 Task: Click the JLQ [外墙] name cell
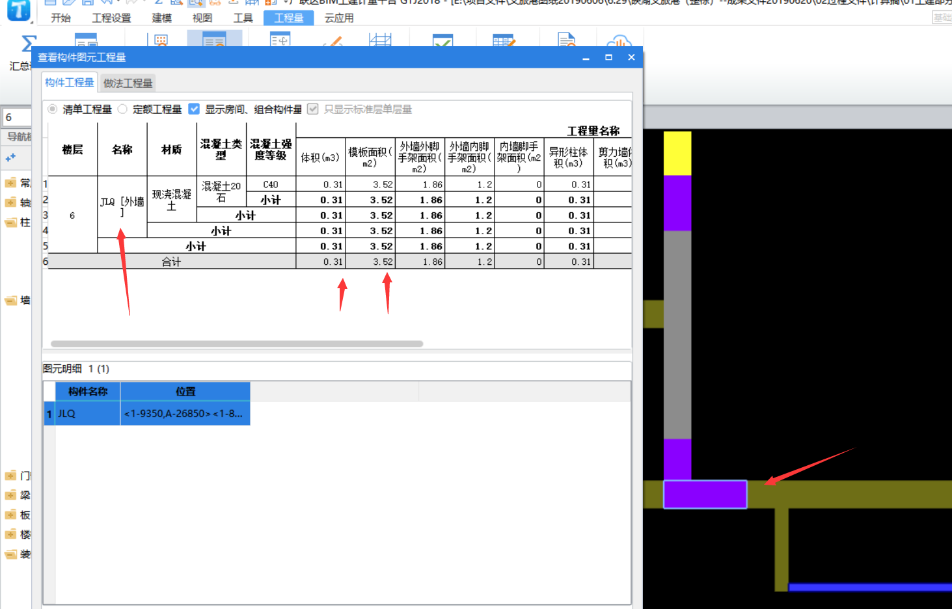click(x=122, y=207)
